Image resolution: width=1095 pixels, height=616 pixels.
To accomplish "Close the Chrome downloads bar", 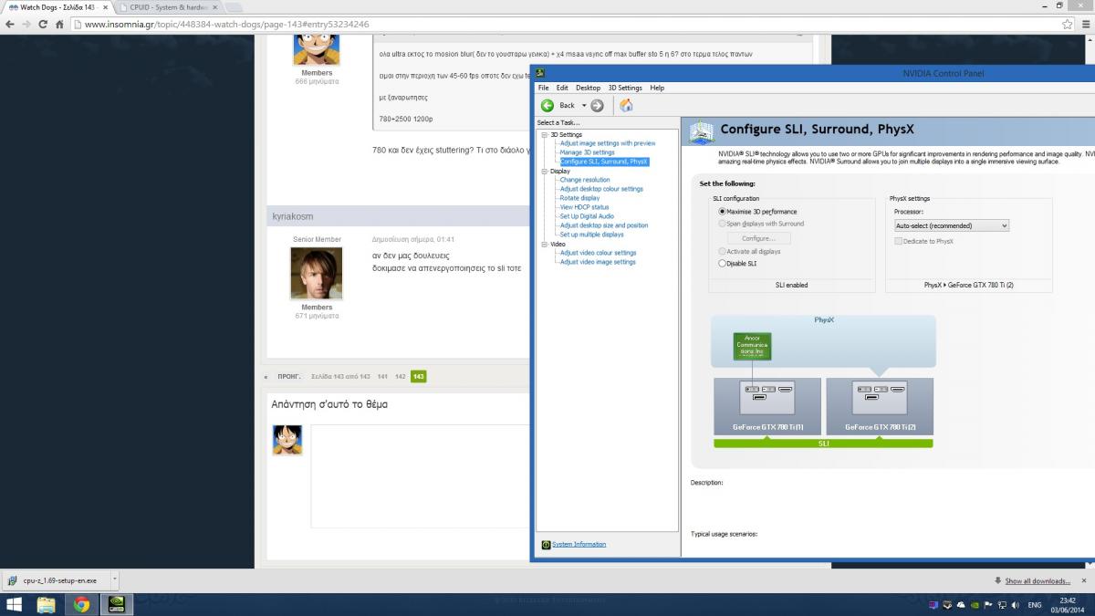I will click(1084, 580).
